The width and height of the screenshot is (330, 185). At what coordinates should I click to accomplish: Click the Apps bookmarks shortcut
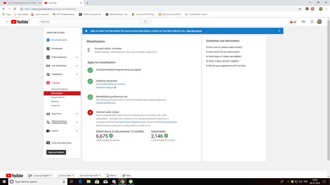point(7,14)
